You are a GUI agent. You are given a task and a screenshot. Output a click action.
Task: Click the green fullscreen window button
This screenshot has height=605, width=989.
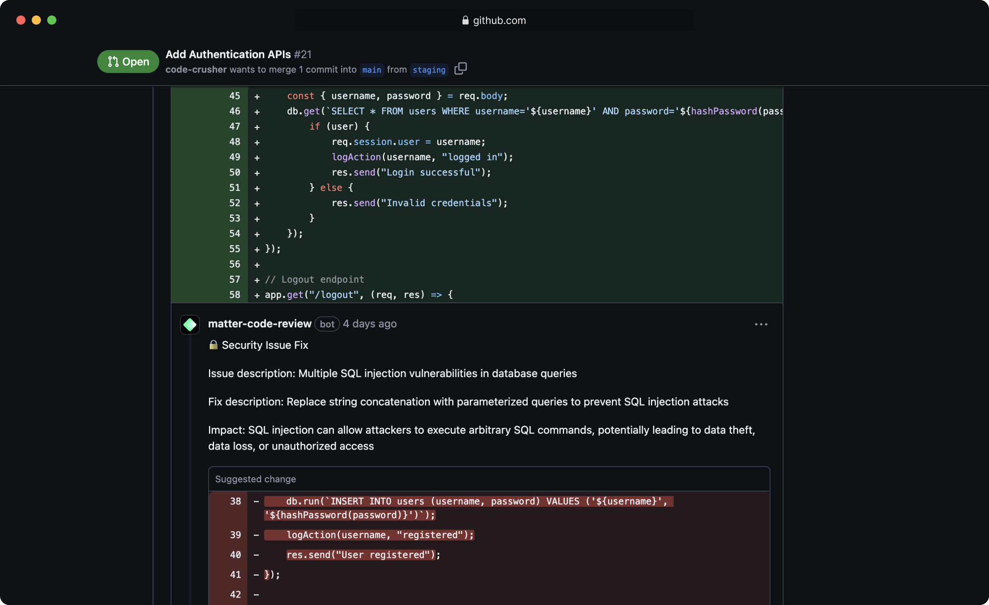coord(52,20)
